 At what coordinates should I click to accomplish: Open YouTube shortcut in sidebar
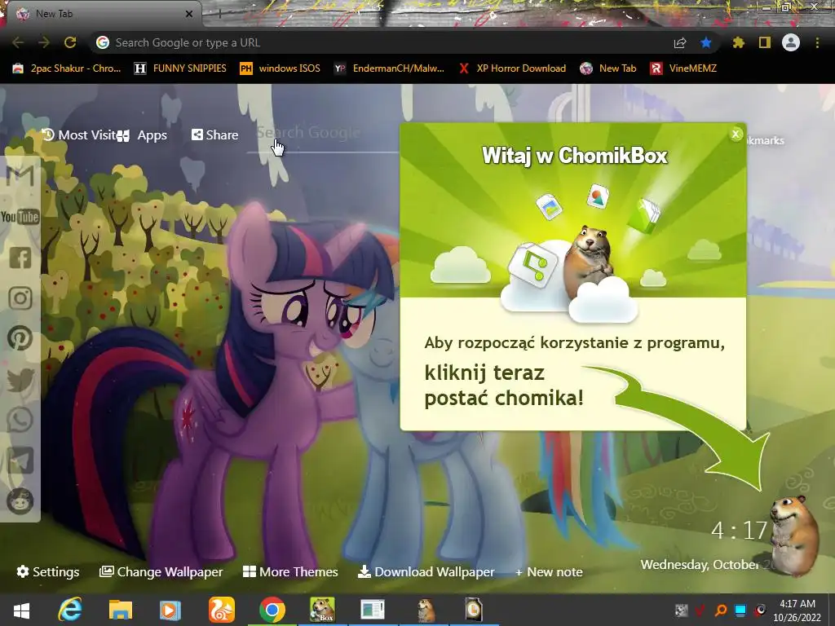click(x=20, y=217)
